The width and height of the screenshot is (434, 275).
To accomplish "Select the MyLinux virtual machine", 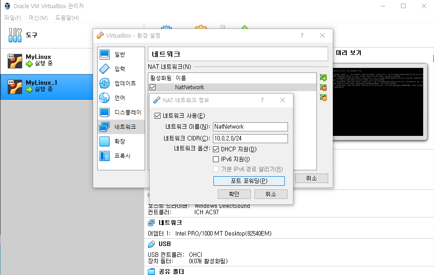I will click(47, 61).
